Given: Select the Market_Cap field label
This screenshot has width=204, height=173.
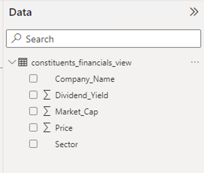Looking at the screenshot, I should click(x=77, y=112).
